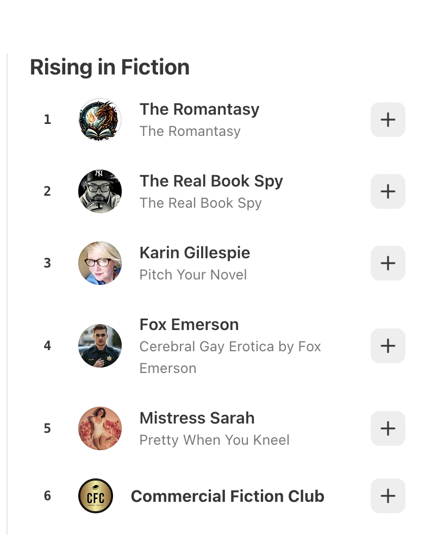
Task: Go to Karin Gillespie's name link
Action: [195, 253]
